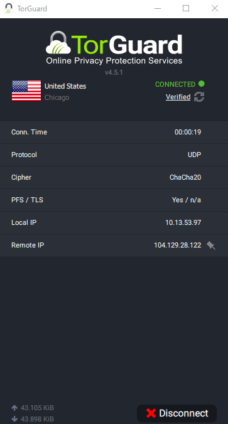
Task: Click the pin icon next to Remote IP
Action: [x=211, y=246]
